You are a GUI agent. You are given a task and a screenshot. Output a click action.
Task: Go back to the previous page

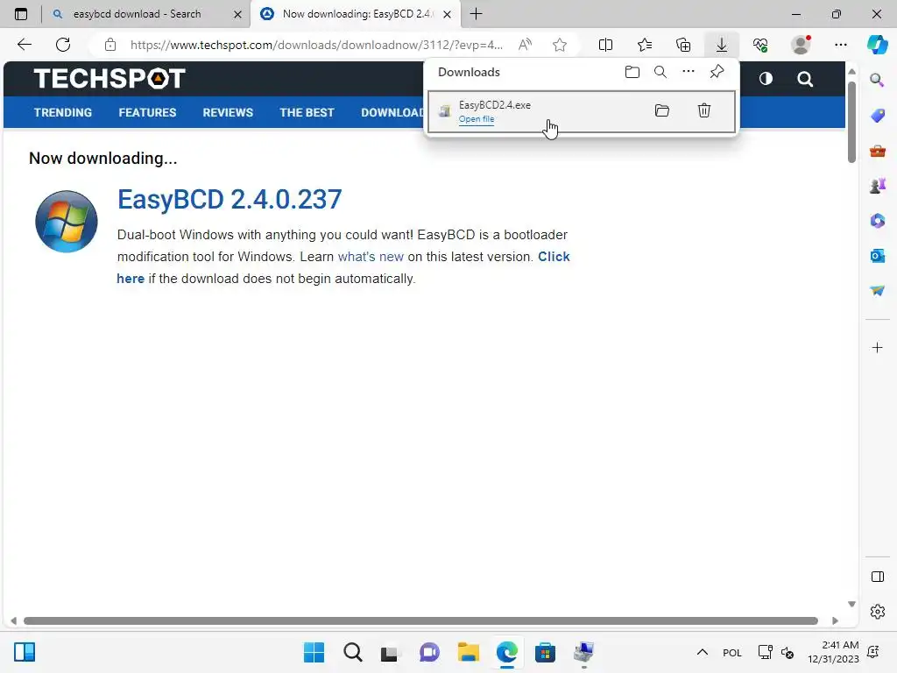tap(24, 45)
